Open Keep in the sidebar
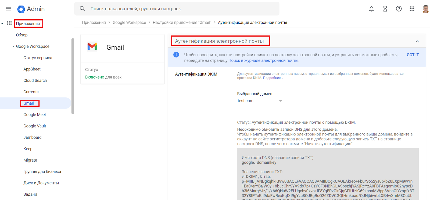Viewport: 430px width, 200px height. 28,149
